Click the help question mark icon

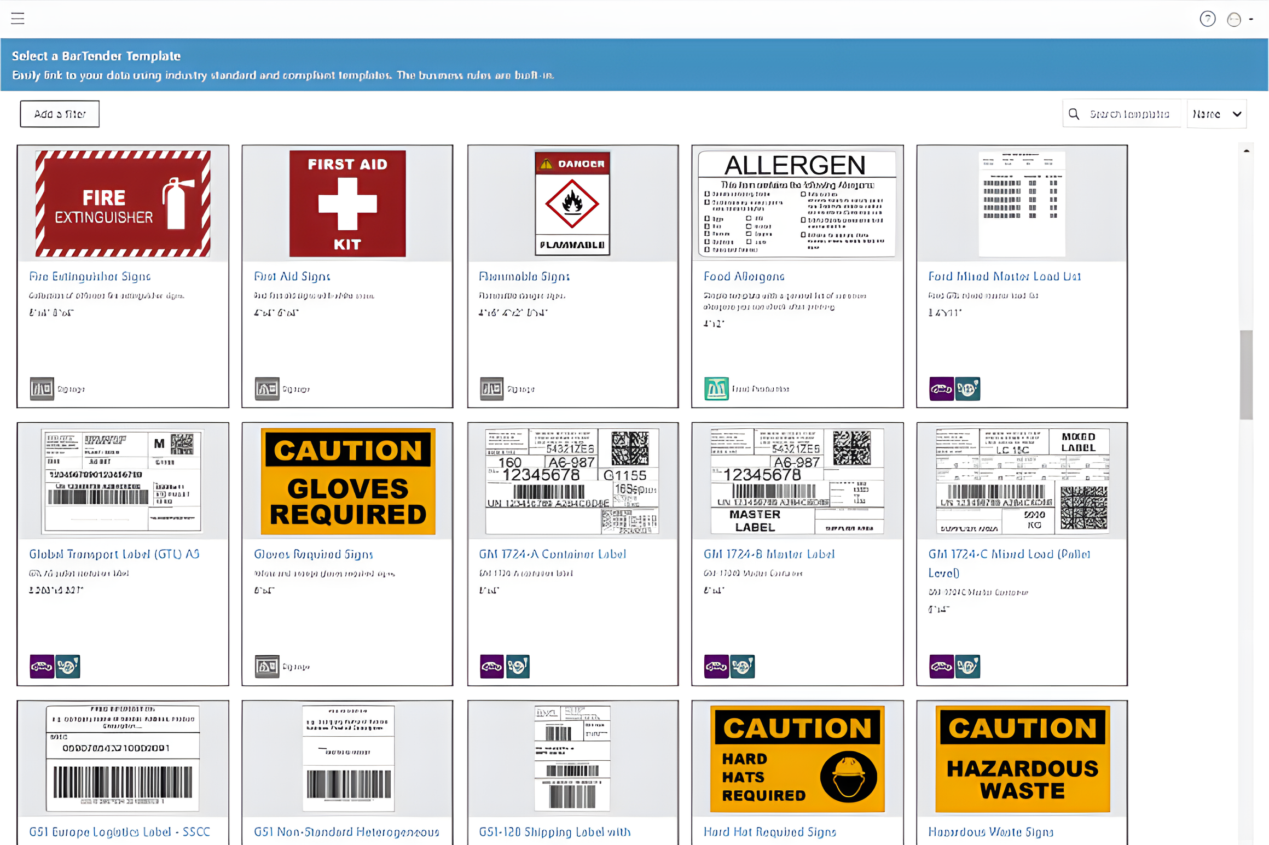1207,19
